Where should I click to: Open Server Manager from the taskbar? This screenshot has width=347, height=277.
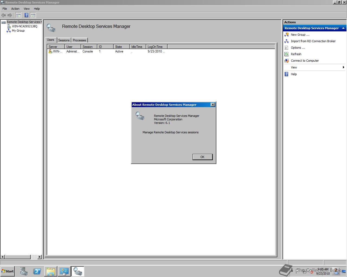point(24,271)
